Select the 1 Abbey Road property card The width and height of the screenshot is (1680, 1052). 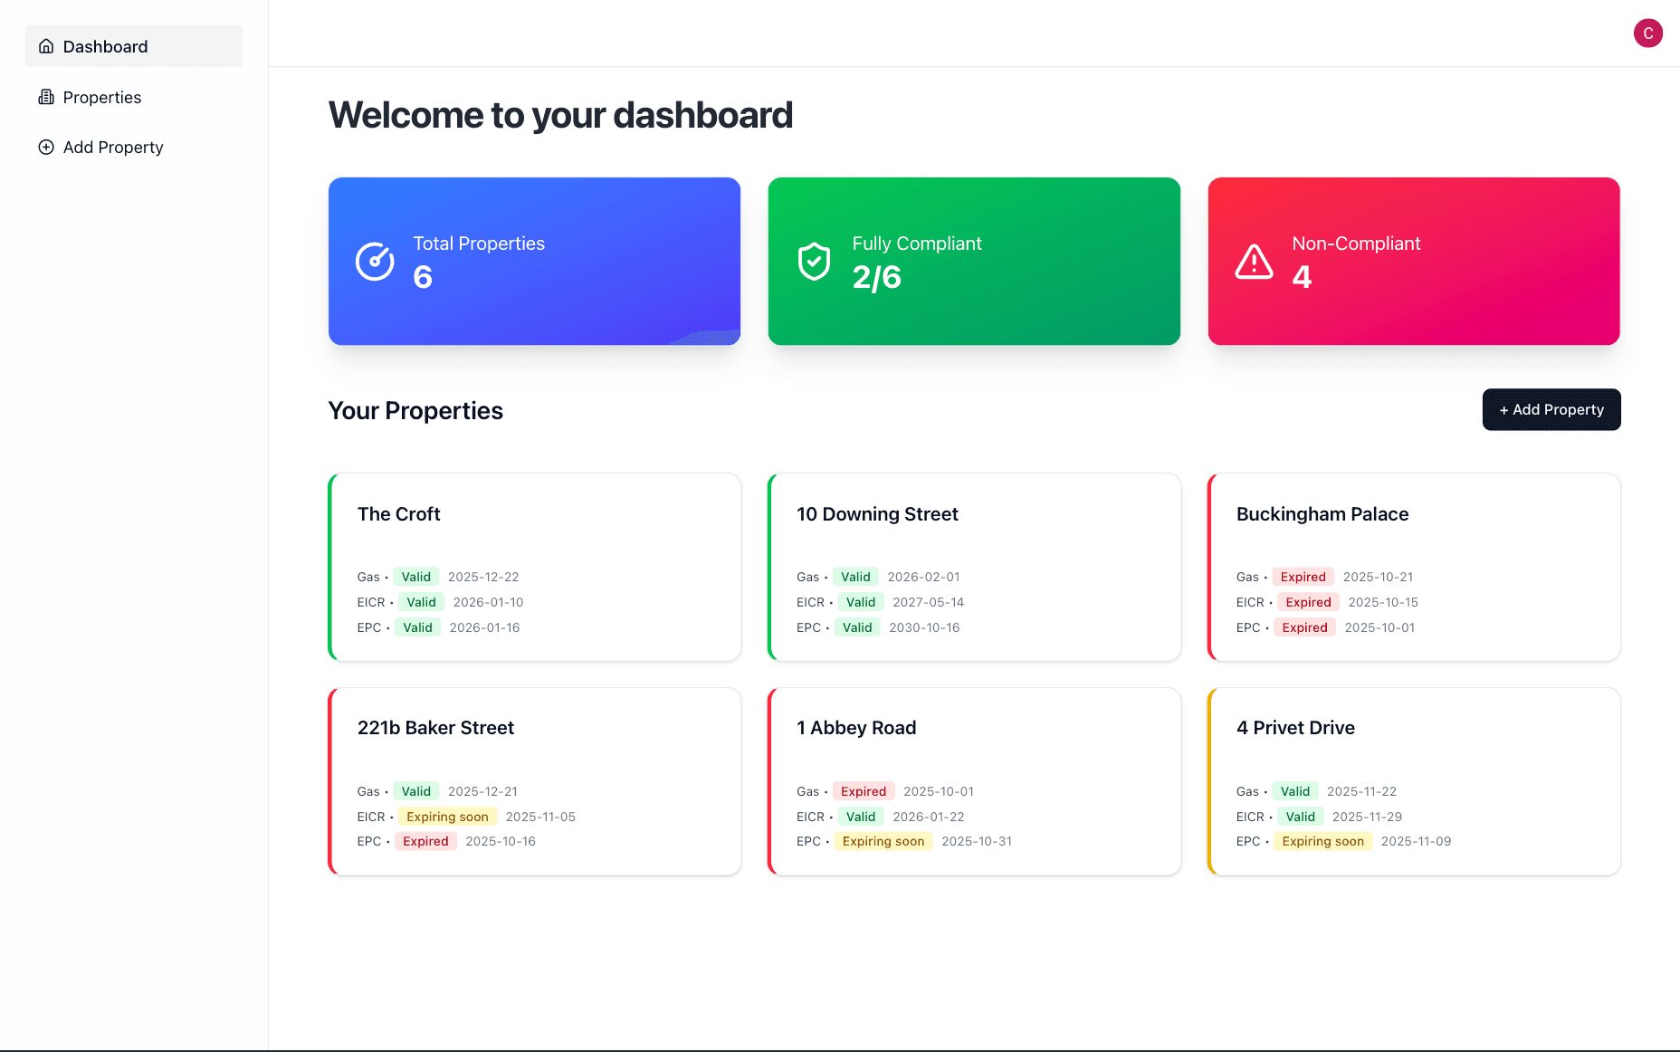pos(973,781)
